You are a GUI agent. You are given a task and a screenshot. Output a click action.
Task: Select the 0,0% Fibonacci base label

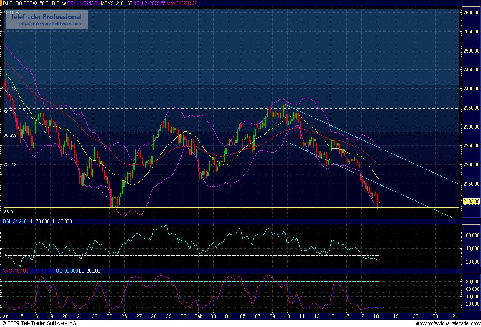pyautogui.click(x=9, y=211)
